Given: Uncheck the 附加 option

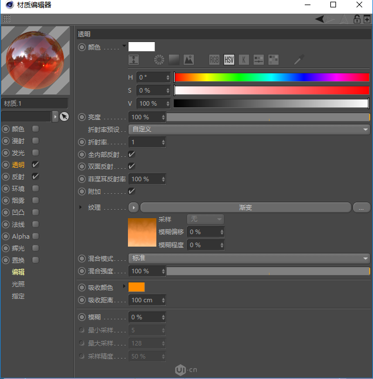Looking at the screenshot, I should click(131, 191).
